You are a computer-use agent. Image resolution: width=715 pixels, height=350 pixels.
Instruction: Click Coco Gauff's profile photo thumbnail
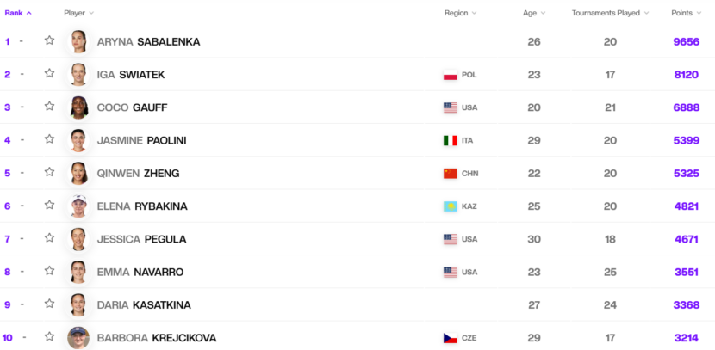pos(78,107)
